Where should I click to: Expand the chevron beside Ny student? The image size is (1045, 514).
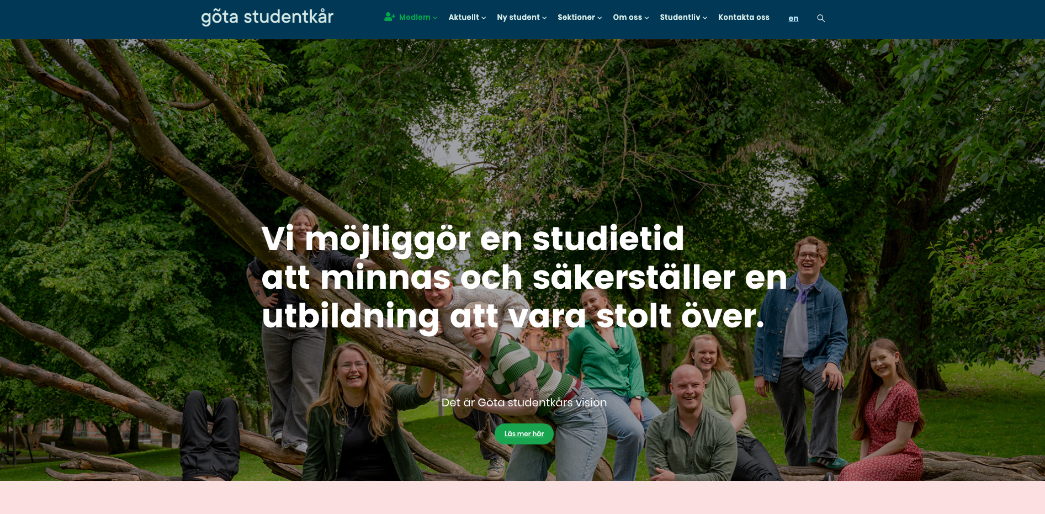544,18
